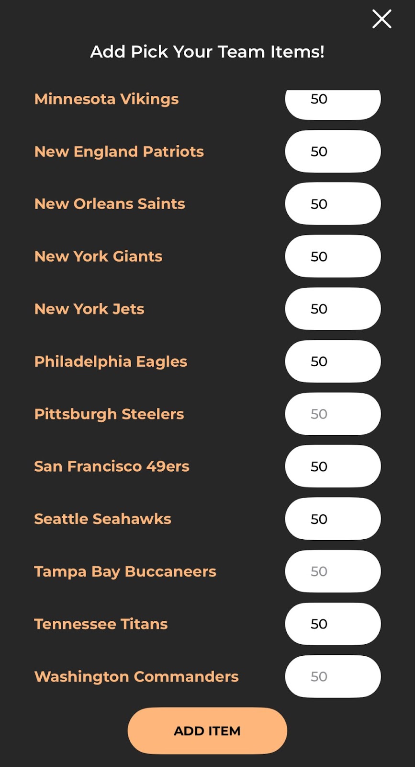Screen dimensions: 415x767
Task: Edit the New England Patriots quantity field
Action: coord(333,151)
